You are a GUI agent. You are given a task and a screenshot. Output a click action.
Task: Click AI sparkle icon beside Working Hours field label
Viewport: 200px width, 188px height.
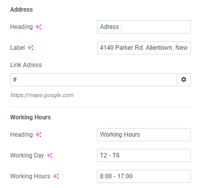pos(56,176)
